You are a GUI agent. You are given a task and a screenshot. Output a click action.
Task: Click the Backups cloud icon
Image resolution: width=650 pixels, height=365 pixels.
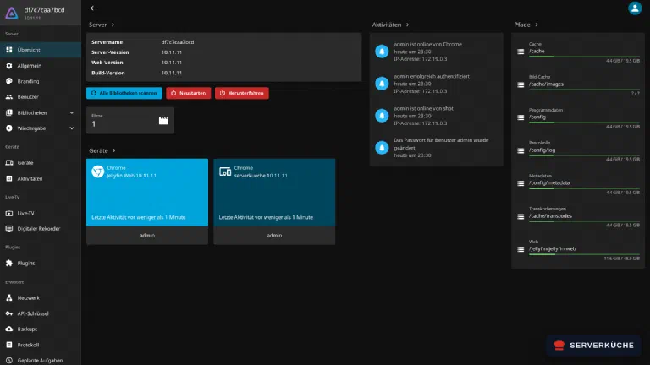pyautogui.click(x=9, y=329)
